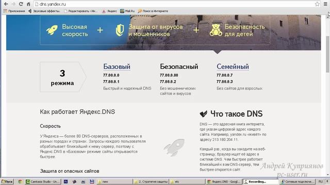Open the browser home page icon
This screenshot has height=185, width=330.
(28, 4)
